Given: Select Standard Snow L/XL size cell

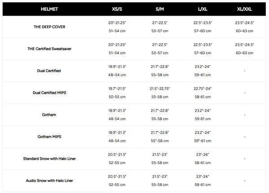Looking at the screenshot, I should tap(203, 159).
